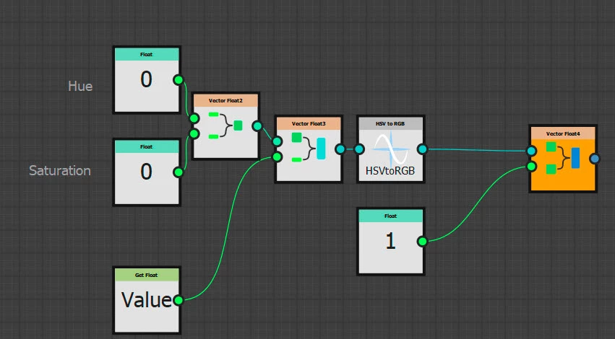Click the upper input port of Vector Float4
The image size is (615, 339).
[x=531, y=151]
